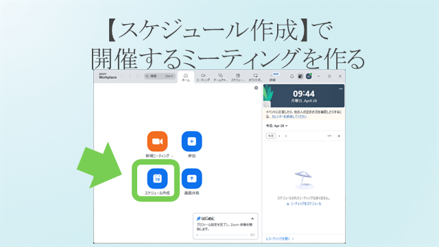Switch to the スケジューラー tab
The image size is (439, 247).
click(238, 78)
